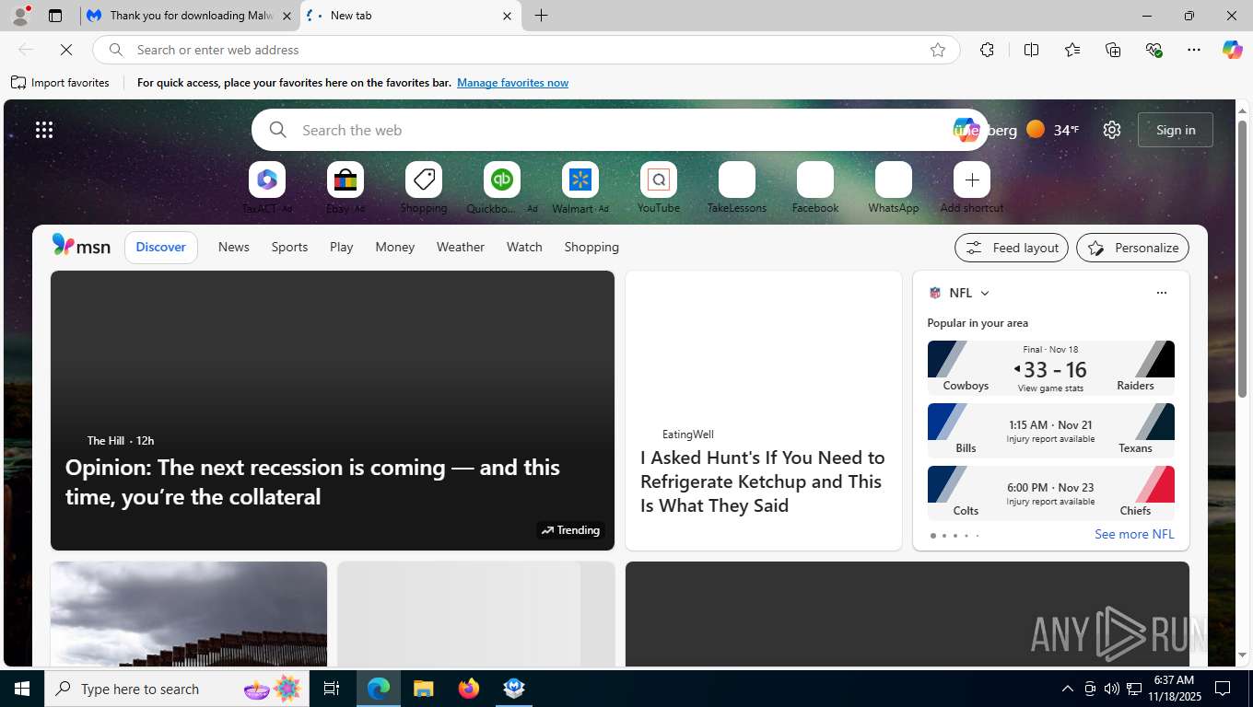Open the Cowboys vs Raiders game card
The width and height of the screenshot is (1253, 707).
[x=1051, y=367]
